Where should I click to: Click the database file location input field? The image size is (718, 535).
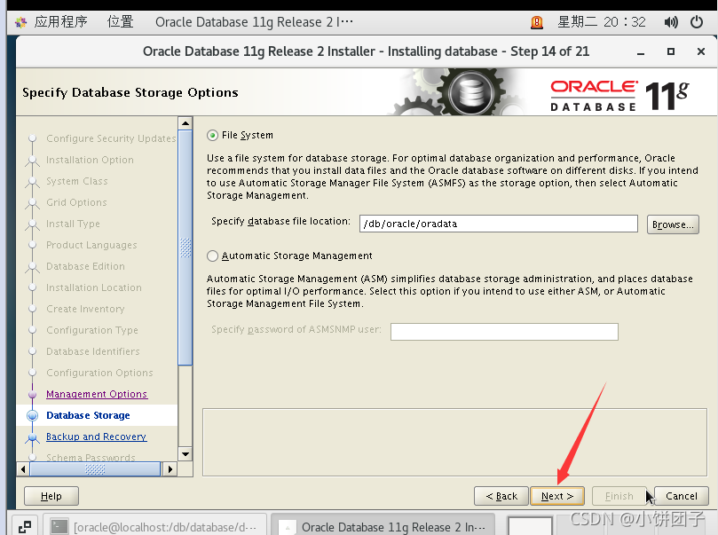point(498,224)
